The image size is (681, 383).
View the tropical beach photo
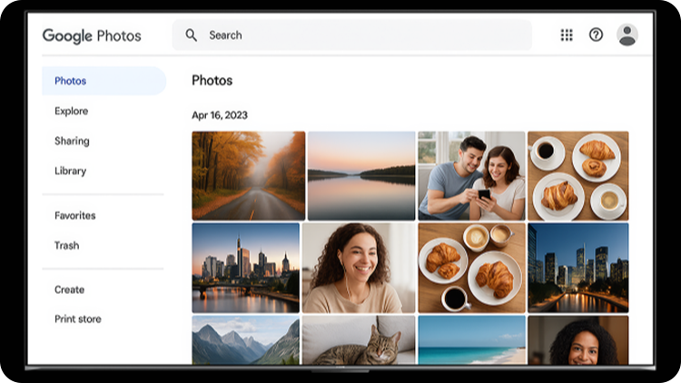point(471,340)
